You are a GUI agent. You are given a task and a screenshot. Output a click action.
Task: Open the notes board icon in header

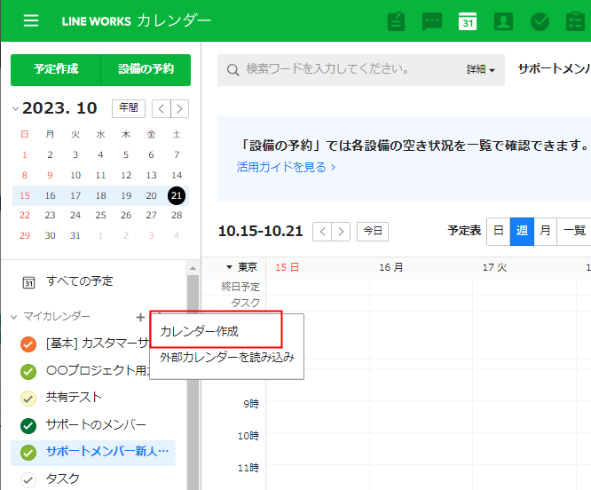[397, 21]
